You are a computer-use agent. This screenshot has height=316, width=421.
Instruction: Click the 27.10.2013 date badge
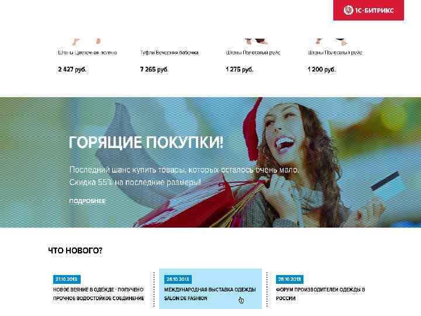point(67,279)
